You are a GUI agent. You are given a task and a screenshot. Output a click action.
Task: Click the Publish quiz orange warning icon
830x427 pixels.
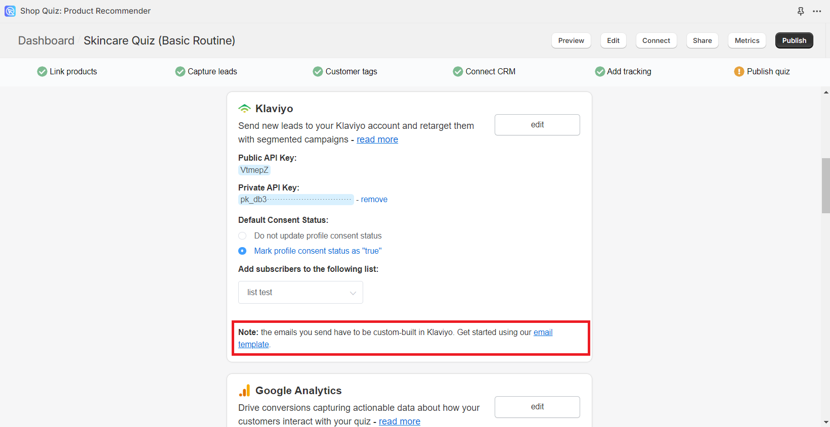pos(739,72)
